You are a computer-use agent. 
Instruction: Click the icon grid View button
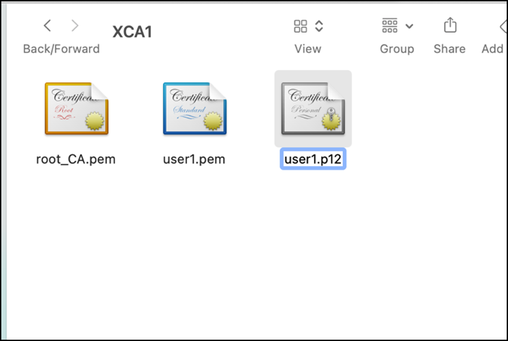tap(301, 26)
